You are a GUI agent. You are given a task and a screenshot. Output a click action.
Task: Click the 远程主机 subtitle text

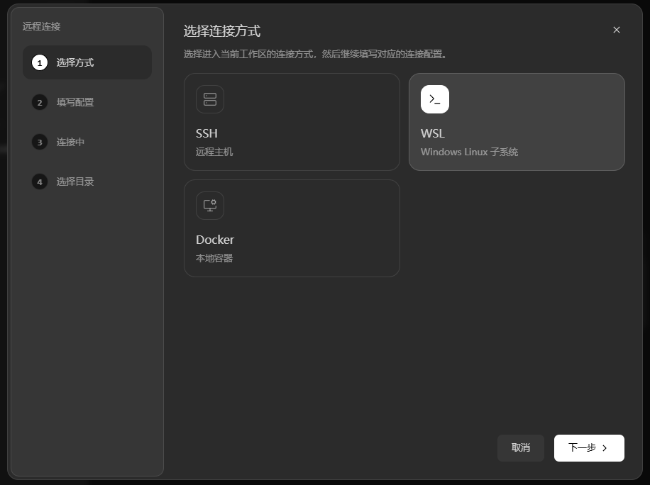(214, 152)
